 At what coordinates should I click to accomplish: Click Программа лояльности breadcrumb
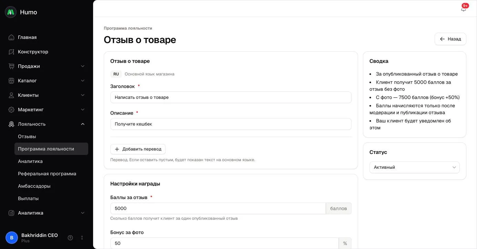click(128, 28)
